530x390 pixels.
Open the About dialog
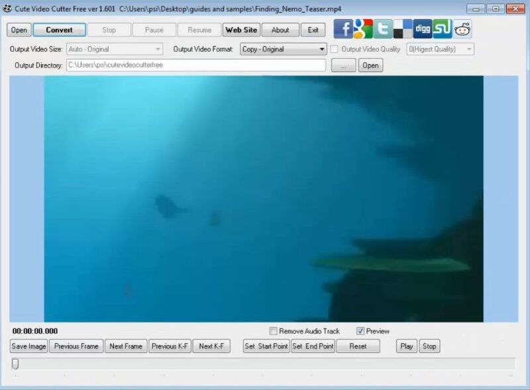pyautogui.click(x=280, y=30)
